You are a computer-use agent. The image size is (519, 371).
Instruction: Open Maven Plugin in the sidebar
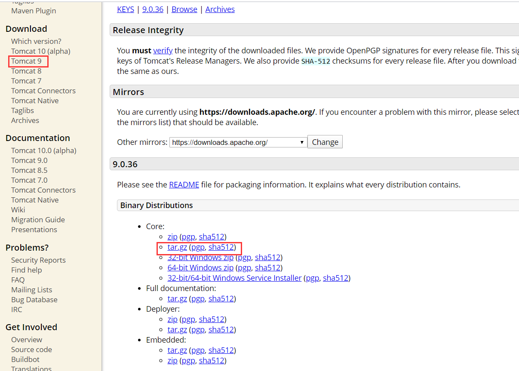tap(34, 11)
